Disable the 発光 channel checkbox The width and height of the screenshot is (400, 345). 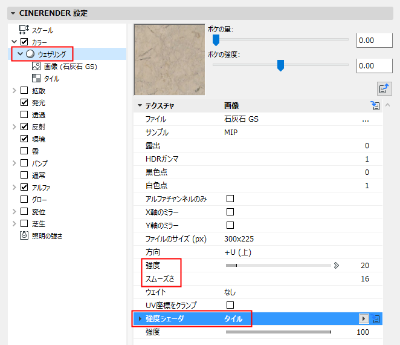point(24,102)
